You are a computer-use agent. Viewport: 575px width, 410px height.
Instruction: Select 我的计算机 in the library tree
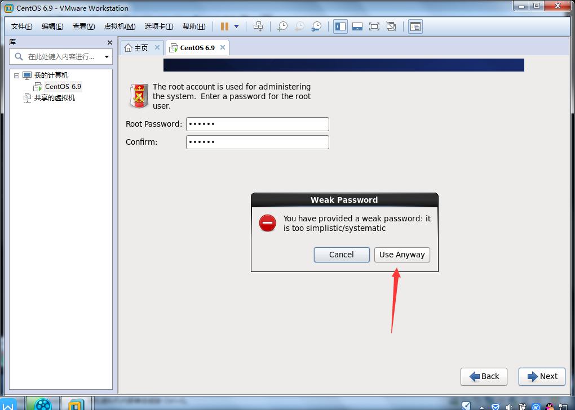[51, 75]
